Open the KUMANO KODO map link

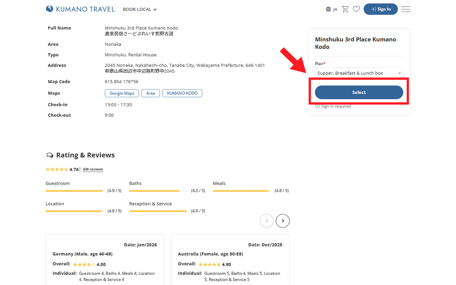[182, 93]
